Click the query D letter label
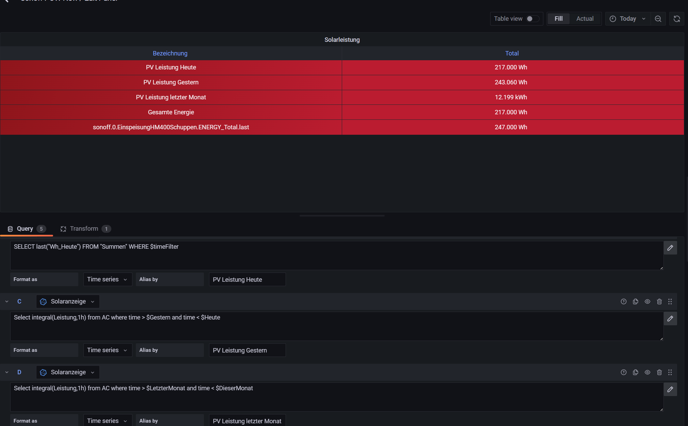This screenshot has width=688, height=426. pyautogui.click(x=19, y=372)
